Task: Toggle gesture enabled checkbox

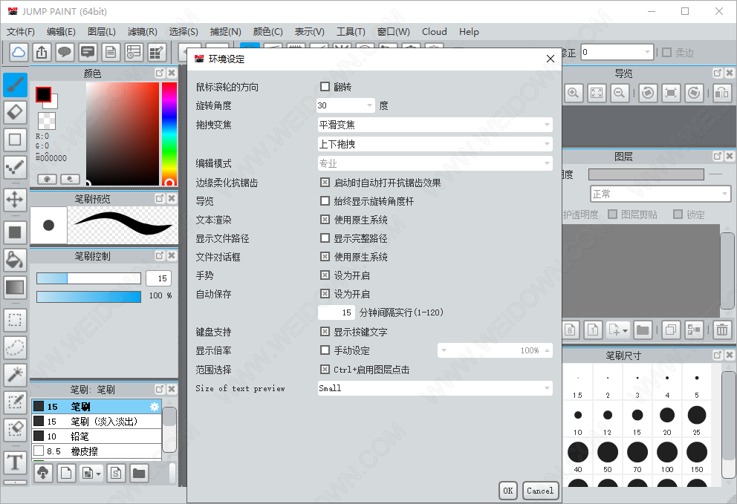Action: point(325,275)
